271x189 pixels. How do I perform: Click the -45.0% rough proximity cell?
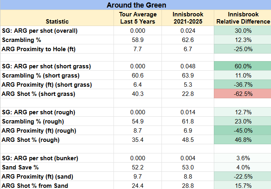click(x=243, y=130)
